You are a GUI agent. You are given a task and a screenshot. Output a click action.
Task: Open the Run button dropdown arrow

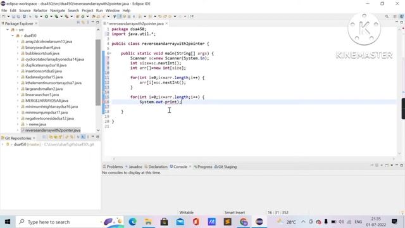51,16
